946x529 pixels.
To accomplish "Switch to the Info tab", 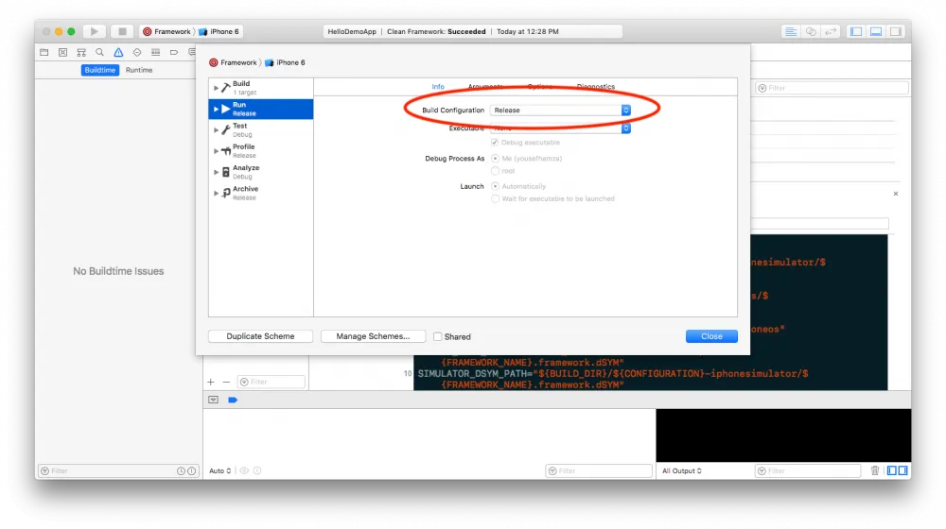I will pos(438,87).
